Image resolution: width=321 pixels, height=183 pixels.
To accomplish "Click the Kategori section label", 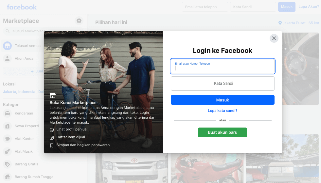I will [x=11, y=105].
